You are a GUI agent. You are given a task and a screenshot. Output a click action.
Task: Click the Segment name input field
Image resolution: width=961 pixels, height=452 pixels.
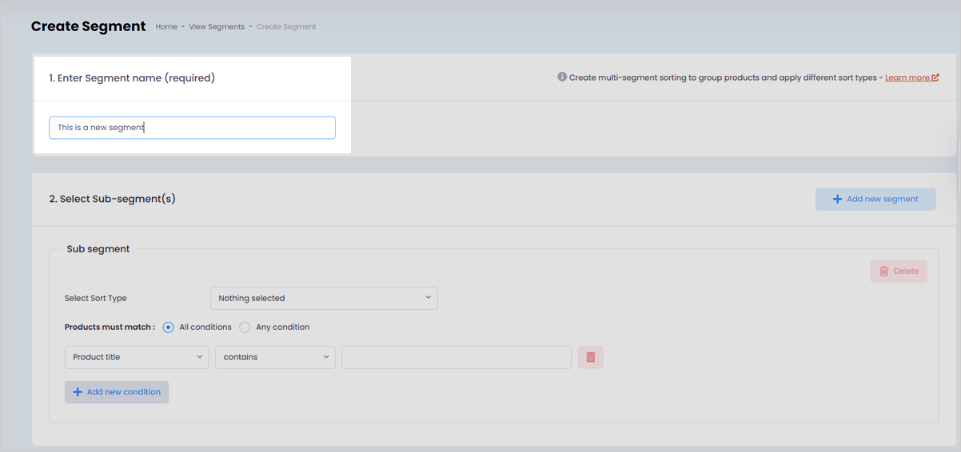[x=192, y=128]
